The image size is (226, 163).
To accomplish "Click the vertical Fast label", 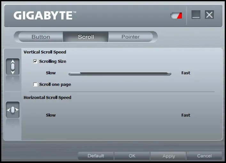I will click(x=186, y=73).
